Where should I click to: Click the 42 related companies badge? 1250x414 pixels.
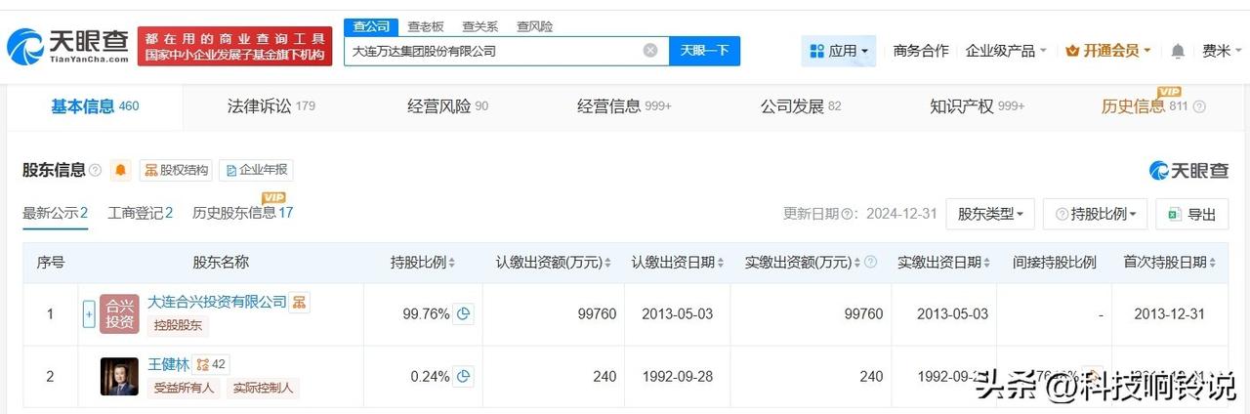(x=210, y=365)
